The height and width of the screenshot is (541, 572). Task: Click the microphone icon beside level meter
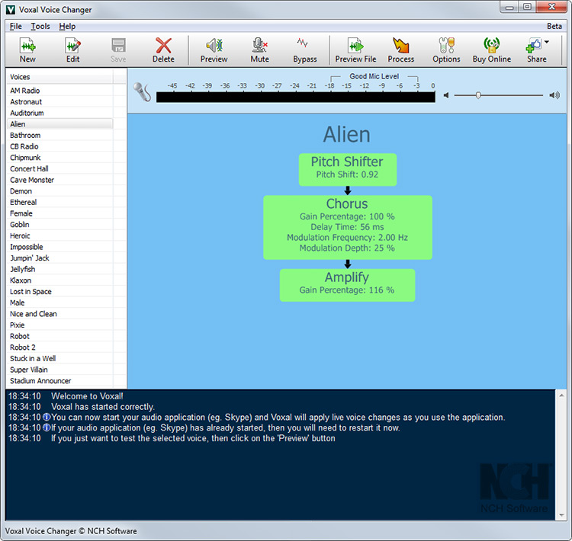[x=142, y=92]
